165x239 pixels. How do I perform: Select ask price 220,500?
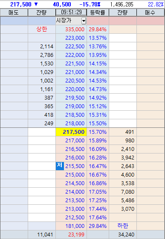tap(75, 80)
